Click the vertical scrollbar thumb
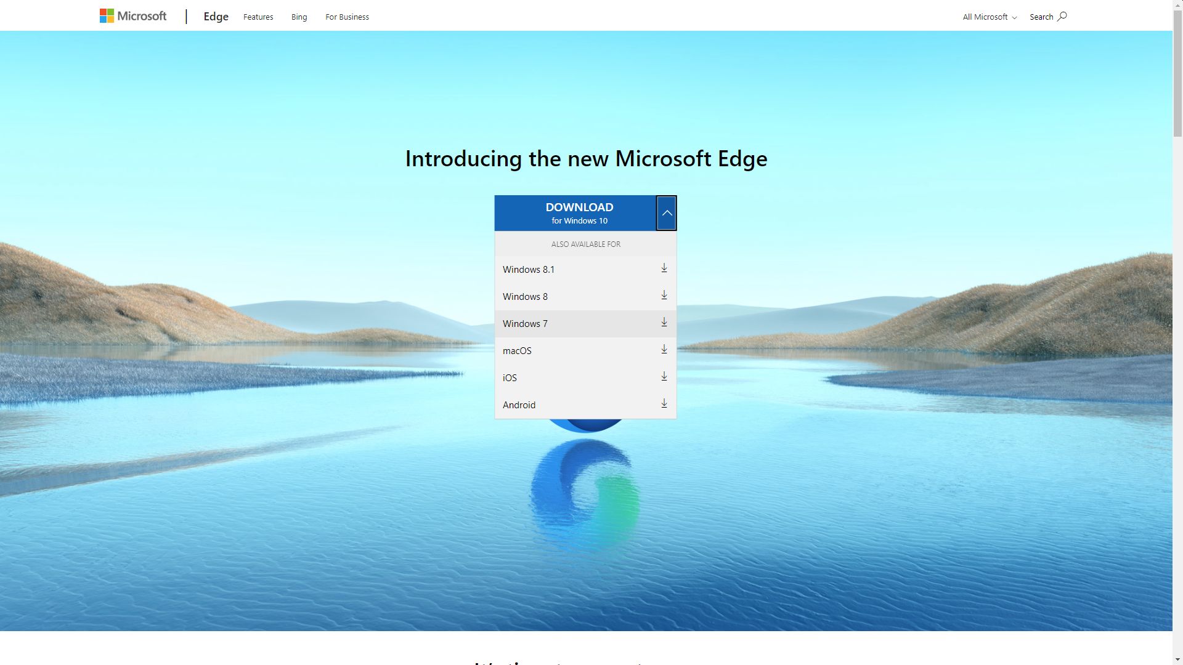1183x665 pixels. [x=1177, y=74]
